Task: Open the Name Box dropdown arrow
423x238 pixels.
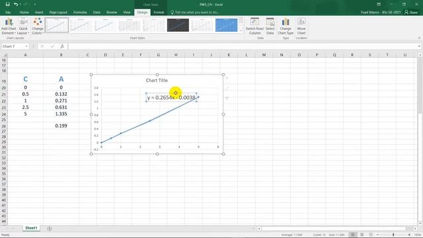Action: (26, 46)
